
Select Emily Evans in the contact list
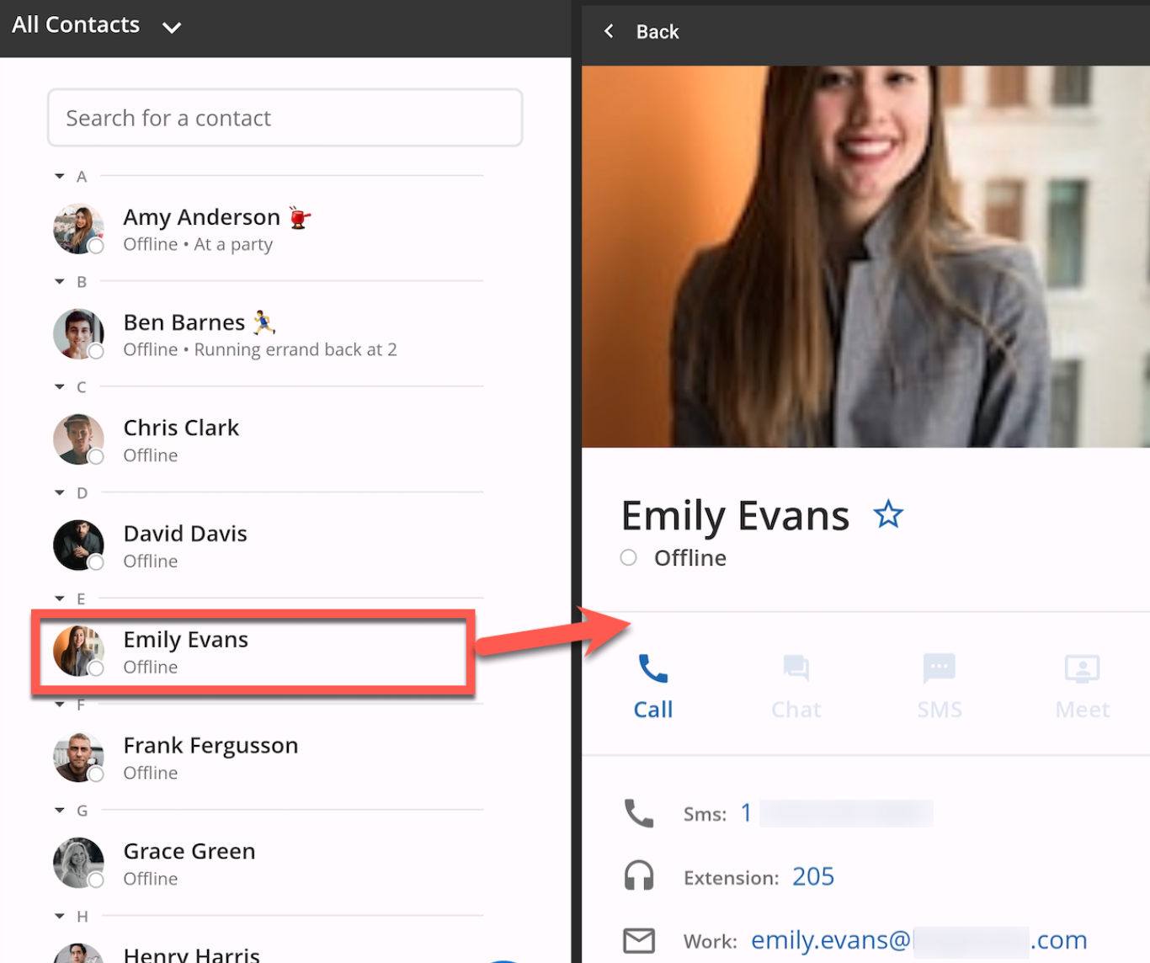(x=253, y=652)
